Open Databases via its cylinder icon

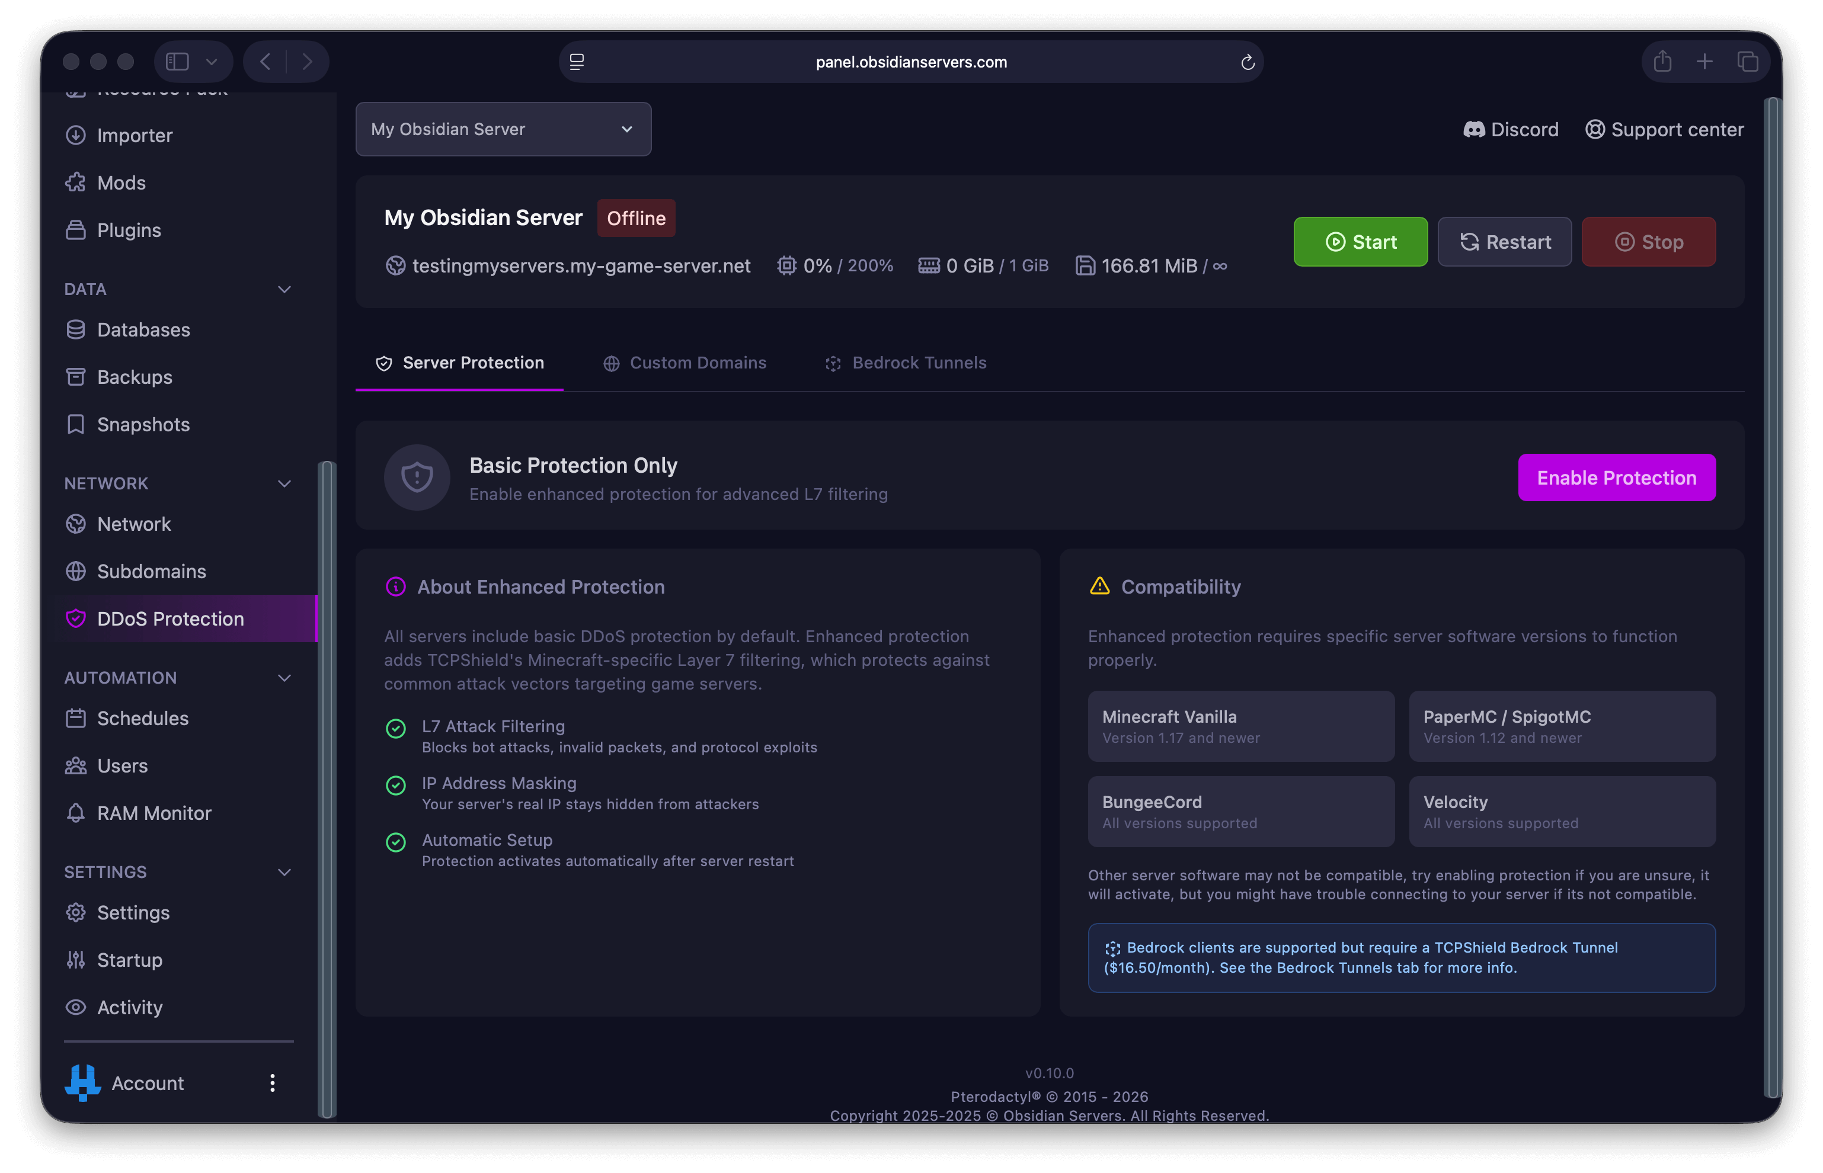coord(75,330)
